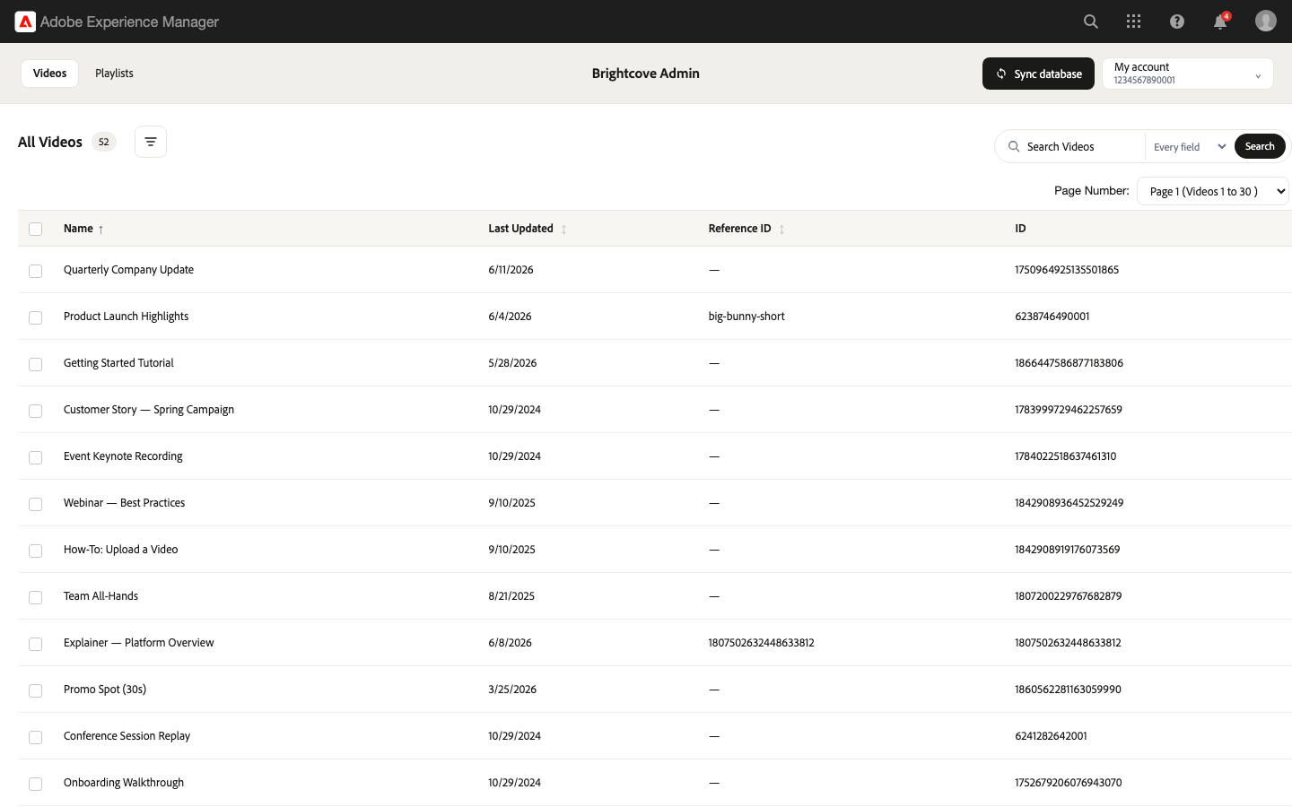Check the Team All-Hands row
Image resolution: width=1292 pixels, height=807 pixels.
(x=36, y=597)
